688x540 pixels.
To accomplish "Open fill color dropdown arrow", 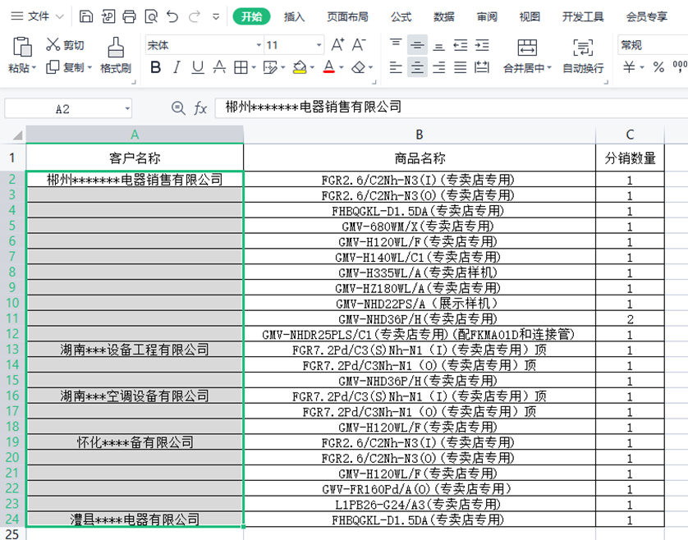I will click(312, 68).
